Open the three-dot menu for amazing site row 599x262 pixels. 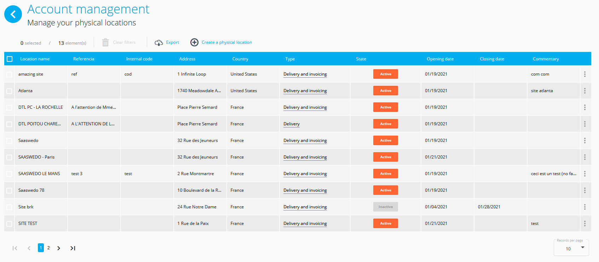[584, 74]
